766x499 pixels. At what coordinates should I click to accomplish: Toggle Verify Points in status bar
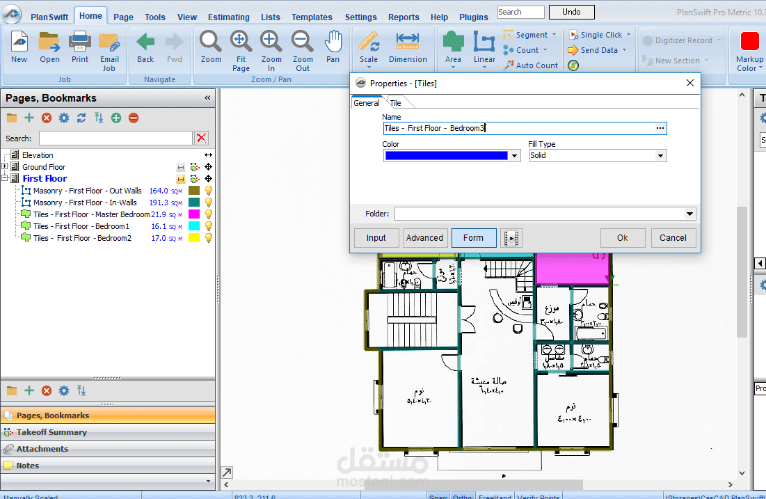point(538,496)
